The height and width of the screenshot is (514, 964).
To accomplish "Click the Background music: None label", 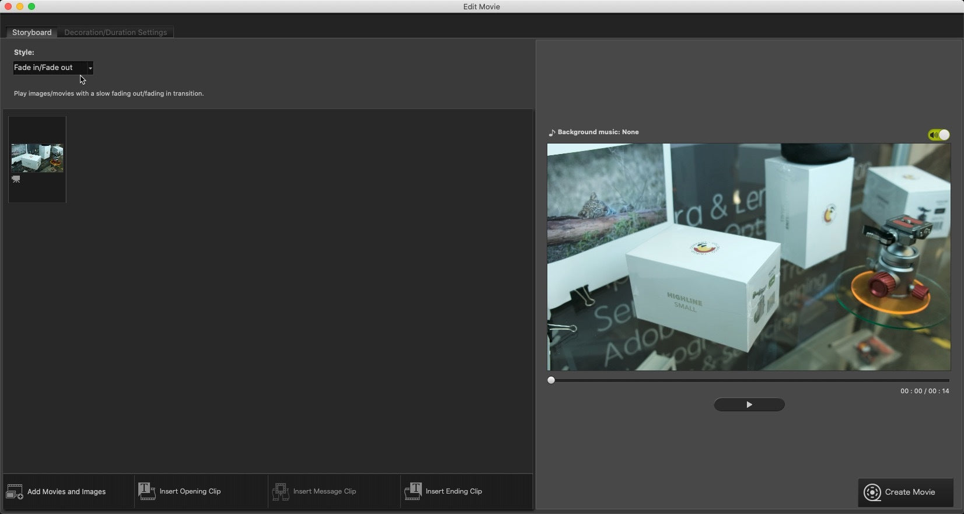I will (x=598, y=132).
